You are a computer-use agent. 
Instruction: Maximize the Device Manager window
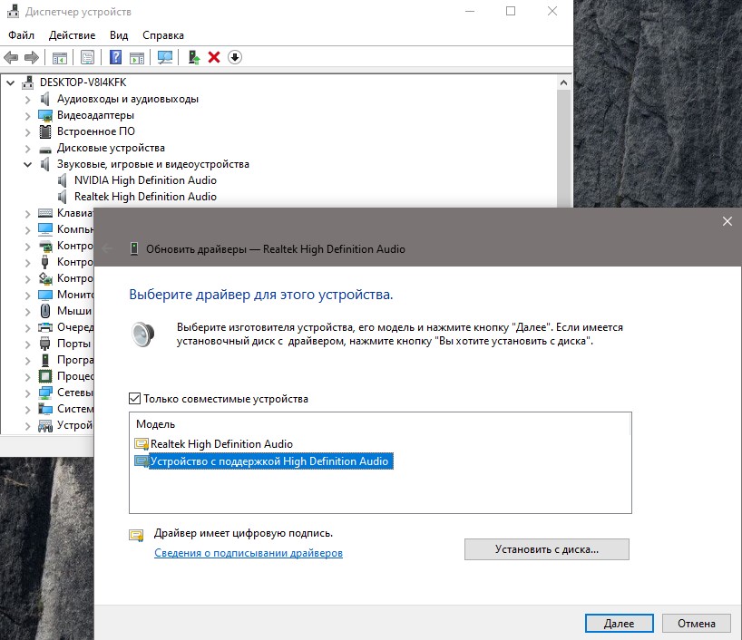click(511, 11)
